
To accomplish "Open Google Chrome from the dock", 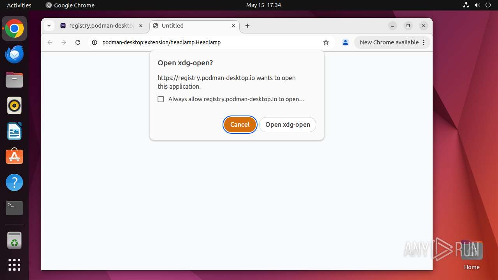I will pyautogui.click(x=14, y=28).
